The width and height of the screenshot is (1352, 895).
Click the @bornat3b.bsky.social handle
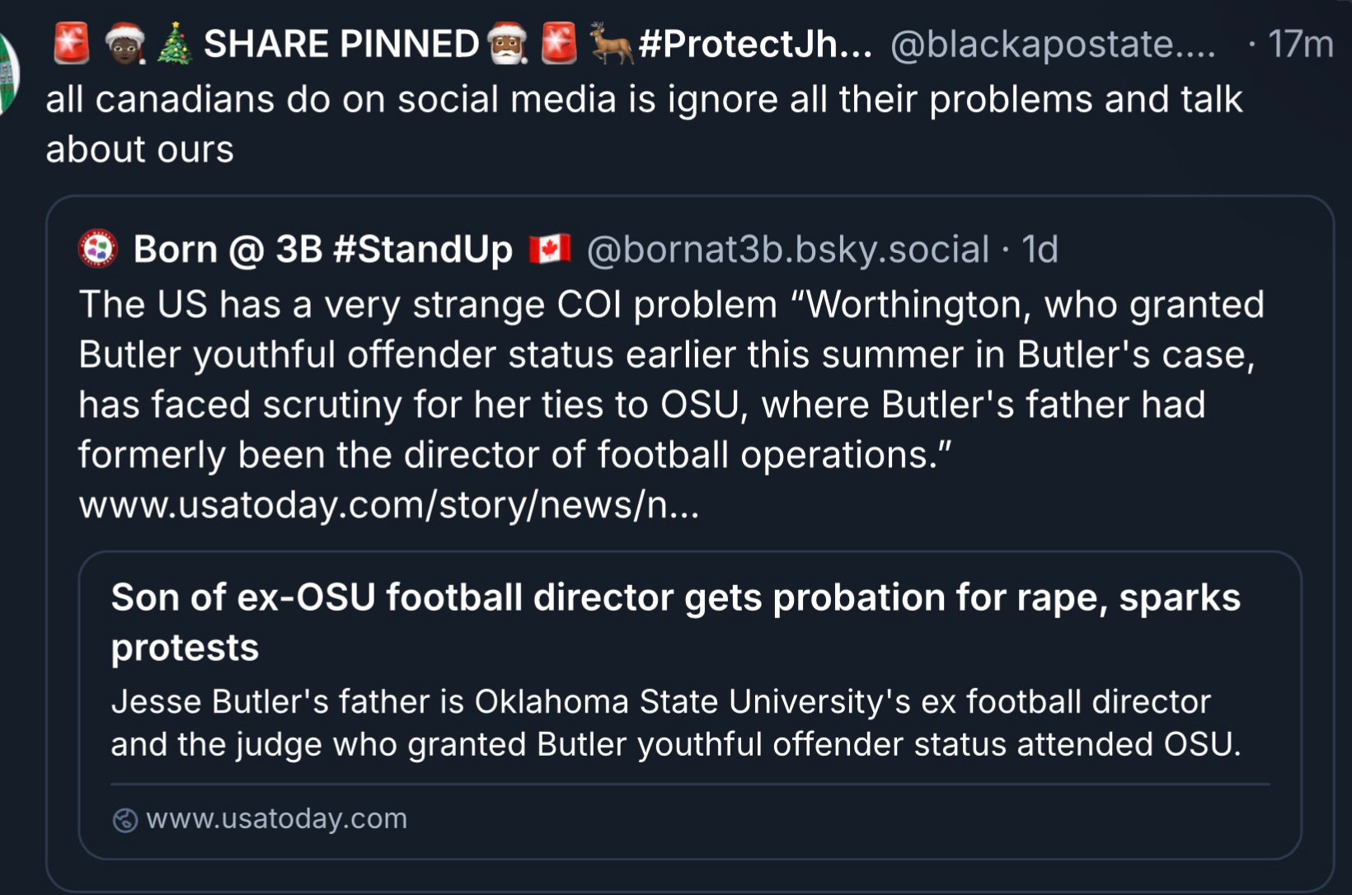pos(787,249)
